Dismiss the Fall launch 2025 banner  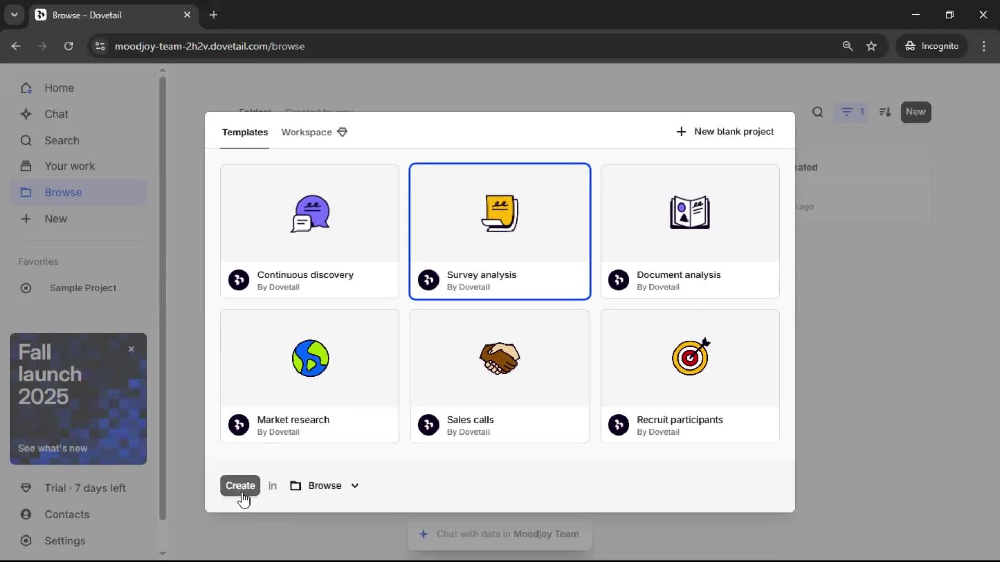(x=131, y=349)
